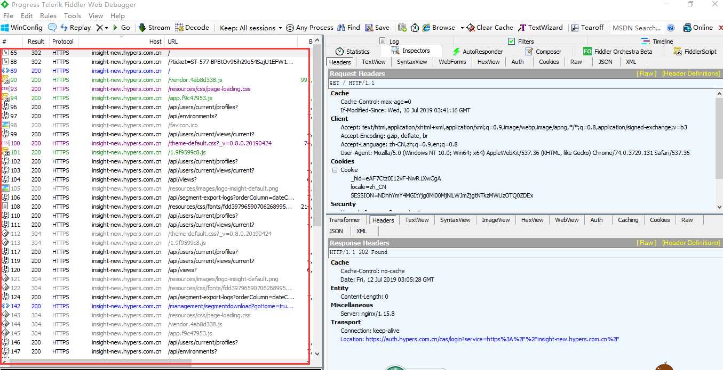Select response Caching inspector tab
This screenshot has width=723, height=370.
tap(628, 220)
